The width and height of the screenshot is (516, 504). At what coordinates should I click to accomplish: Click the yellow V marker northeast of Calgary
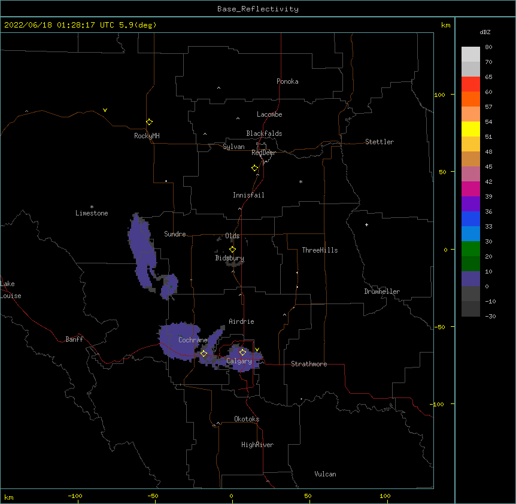point(257,350)
